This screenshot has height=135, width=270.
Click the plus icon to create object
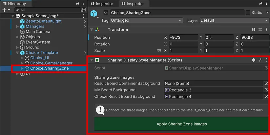pos(4,10)
